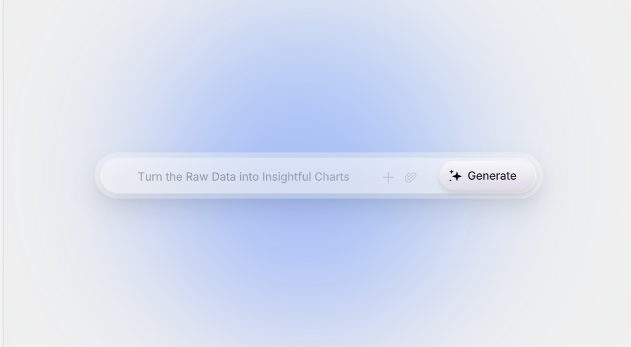This screenshot has width=631, height=347.
Task: Click the sparkle icon on Generate button
Action: click(x=455, y=176)
